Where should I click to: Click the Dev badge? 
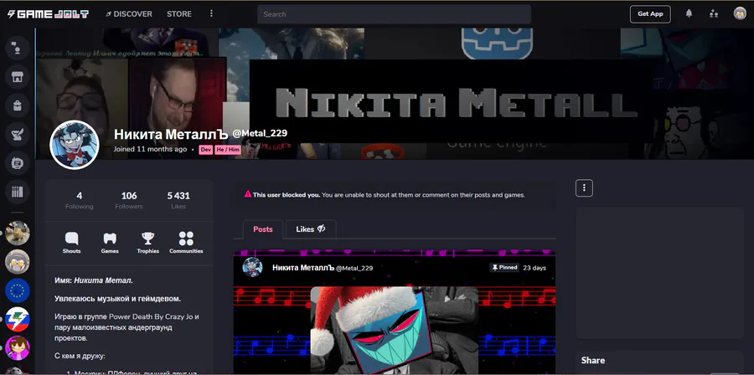206,149
